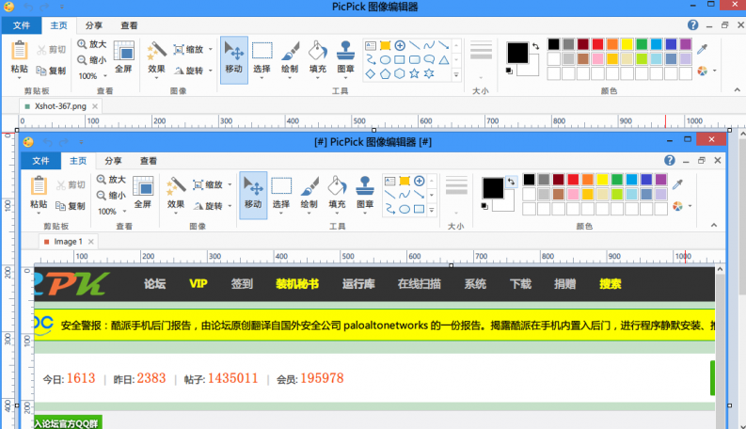746x429 pixels.
Task: Expand the shapes gallery more arrow in the outer window
Action: (x=456, y=74)
